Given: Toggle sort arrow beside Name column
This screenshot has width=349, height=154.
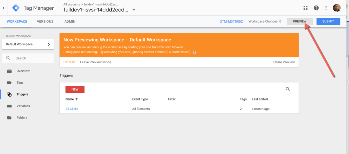Looking at the screenshot, I should (x=76, y=99).
